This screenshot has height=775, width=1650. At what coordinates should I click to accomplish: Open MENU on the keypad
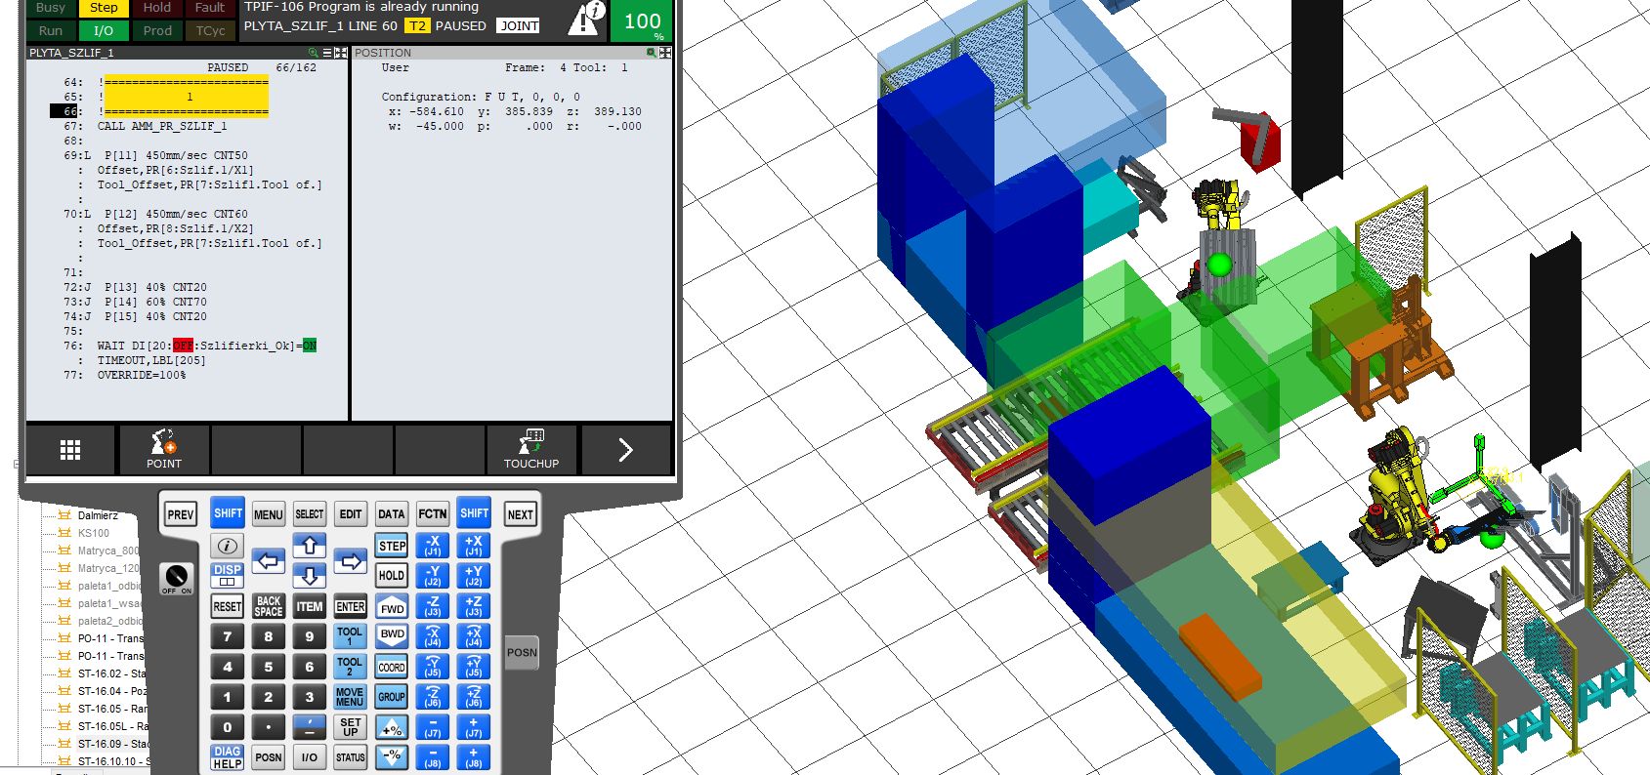pyautogui.click(x=269, y=514)
